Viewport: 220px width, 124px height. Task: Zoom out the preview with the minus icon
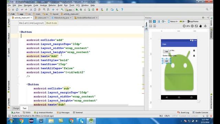coord(184,26)
